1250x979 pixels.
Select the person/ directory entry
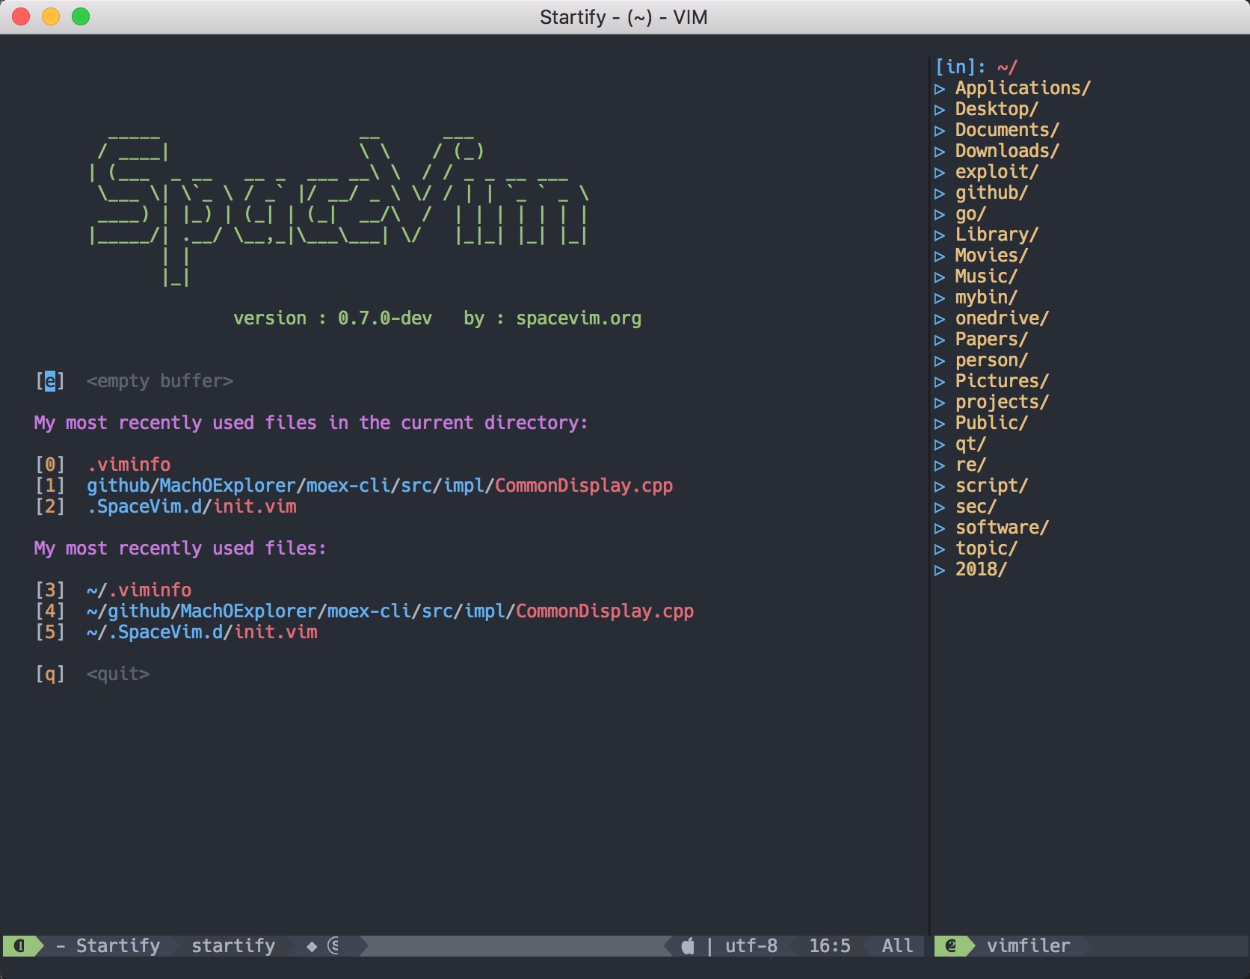coord(991,360)
